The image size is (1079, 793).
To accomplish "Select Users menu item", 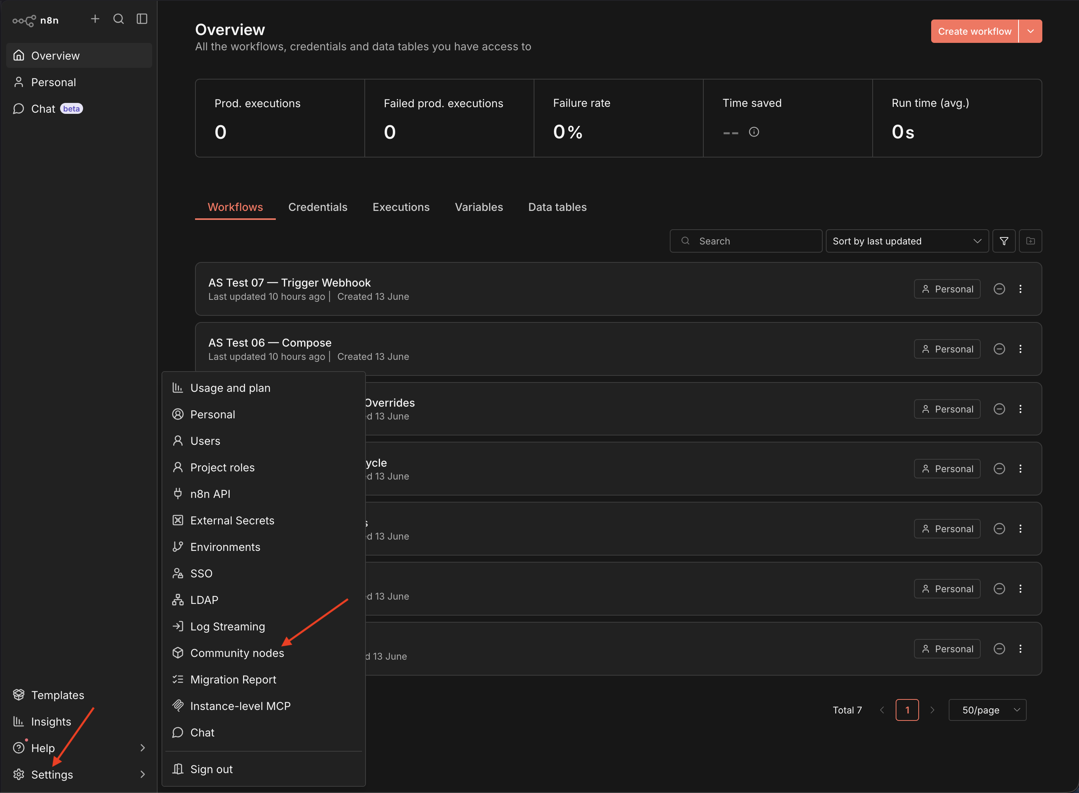I will (x=264, y=441).
